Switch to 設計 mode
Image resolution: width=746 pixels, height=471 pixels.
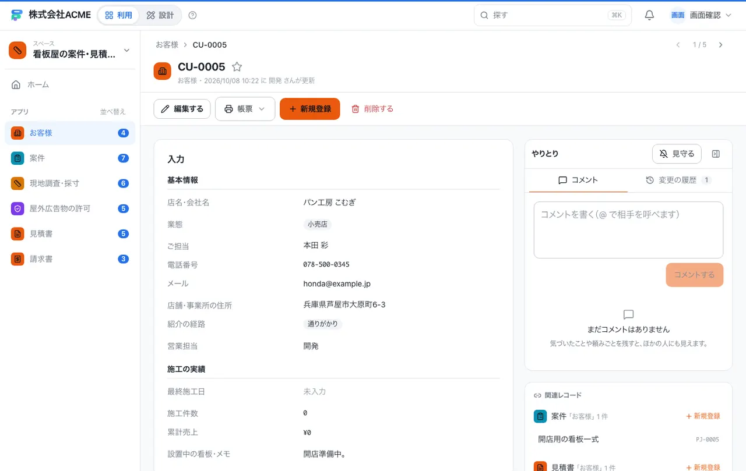(x=160, y=15)
